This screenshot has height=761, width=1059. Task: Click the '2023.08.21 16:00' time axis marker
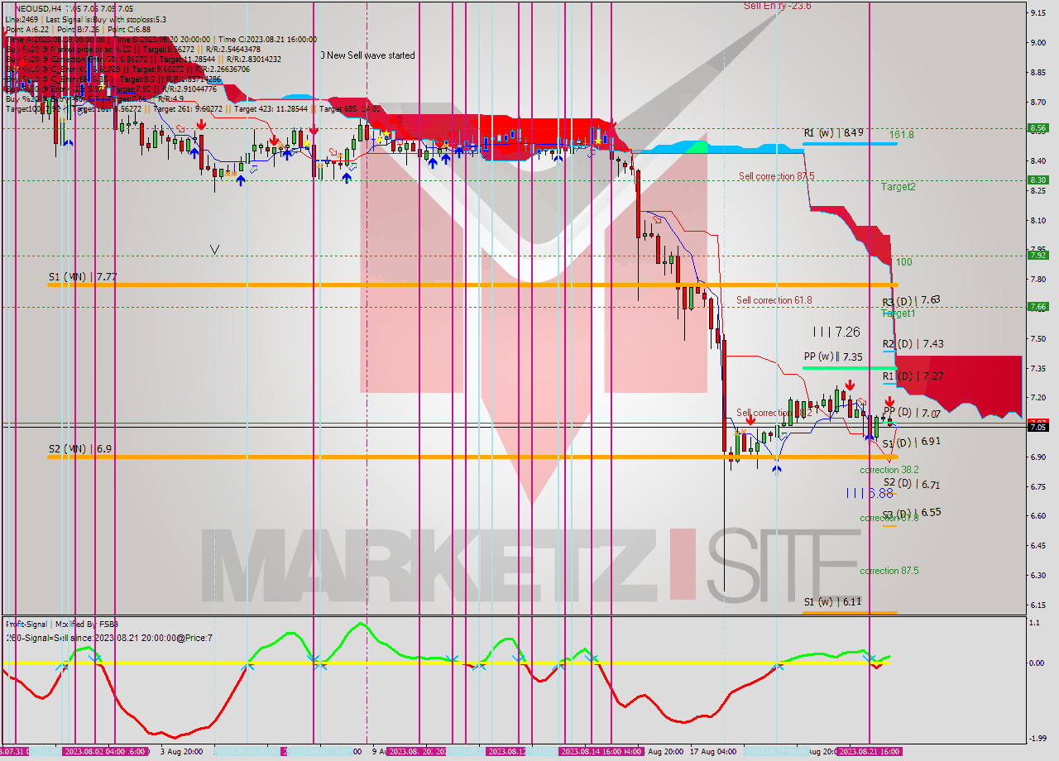[869, 752]
